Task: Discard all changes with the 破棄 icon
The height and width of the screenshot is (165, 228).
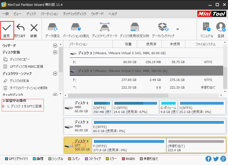Action: click(x=34, y=28)
